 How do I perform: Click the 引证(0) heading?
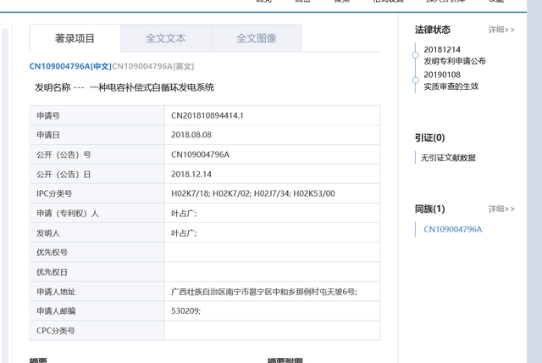click(429, 137)
